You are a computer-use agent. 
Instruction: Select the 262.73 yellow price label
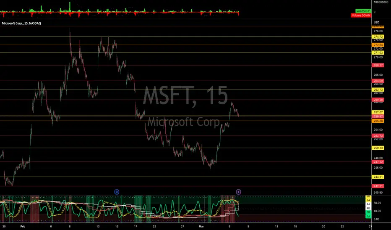pyautogui.click(x=378, y=90)
